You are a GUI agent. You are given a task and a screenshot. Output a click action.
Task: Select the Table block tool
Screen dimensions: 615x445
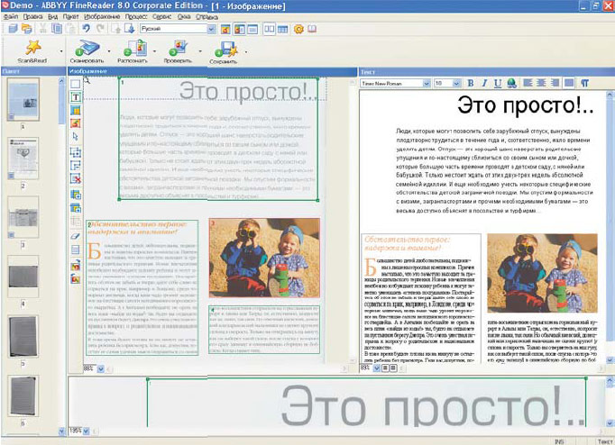[76, 110]
